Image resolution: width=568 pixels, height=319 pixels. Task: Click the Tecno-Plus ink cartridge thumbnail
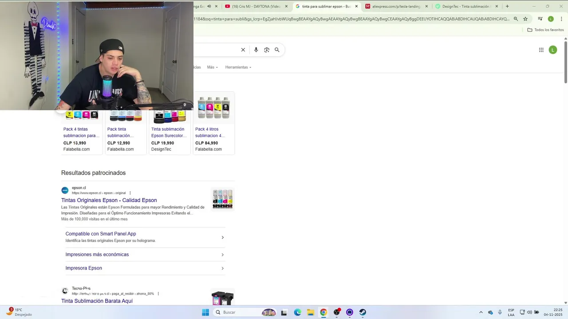(x=222, y=297)
